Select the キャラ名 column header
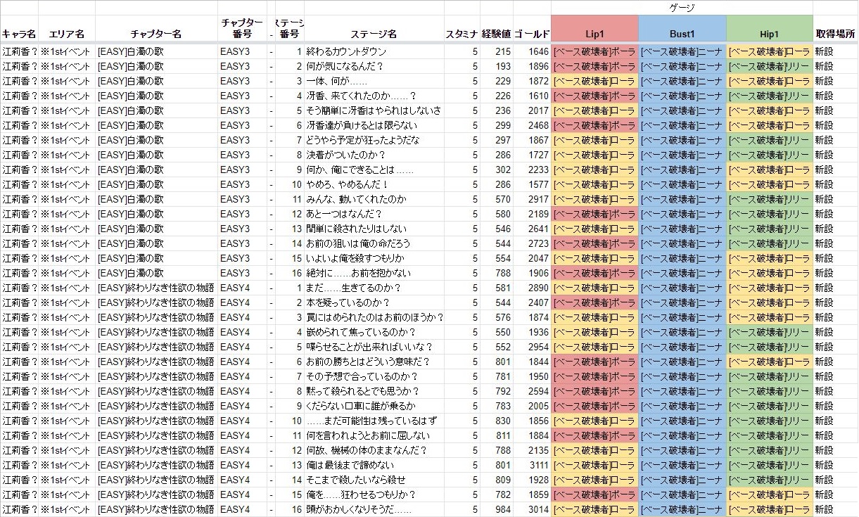Viewport: 859px width, 517px height. coord(19,34)
